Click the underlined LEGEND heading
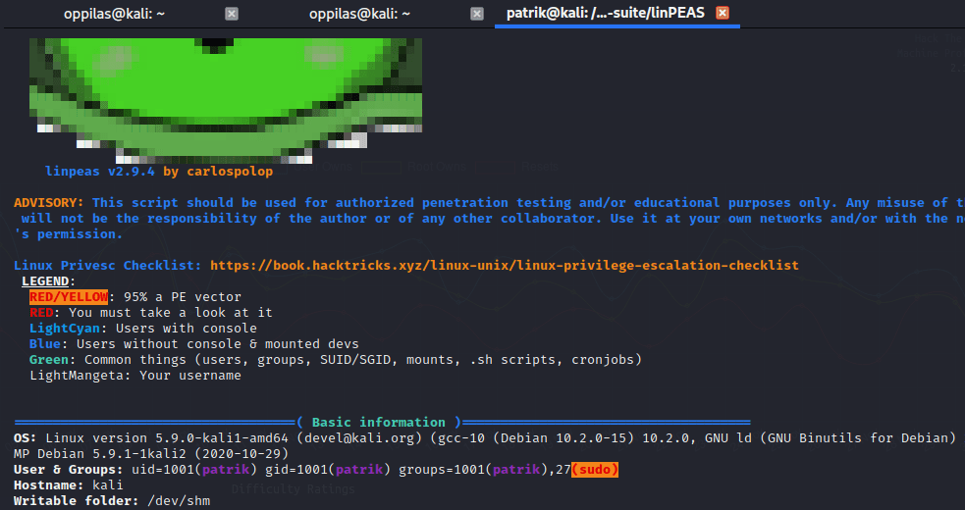 (x=48, y=281)
